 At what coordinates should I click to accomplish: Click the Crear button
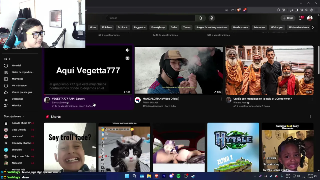[288, 18]
